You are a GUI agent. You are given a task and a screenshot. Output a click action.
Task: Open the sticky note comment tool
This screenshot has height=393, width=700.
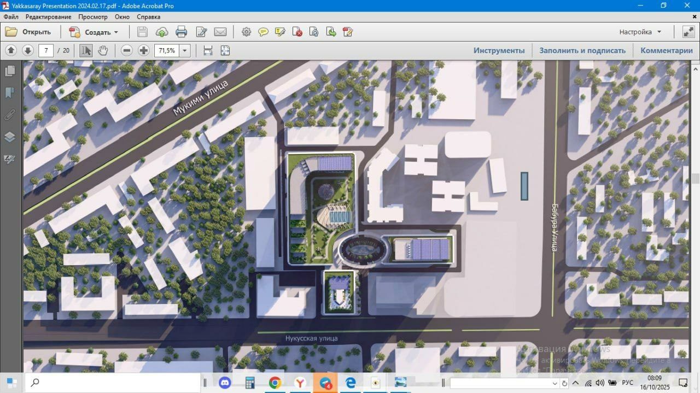[264, 32]
